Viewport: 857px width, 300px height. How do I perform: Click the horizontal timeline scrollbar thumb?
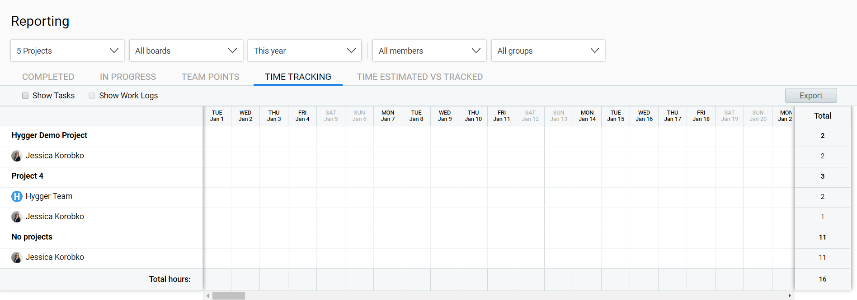pos(229,296)
